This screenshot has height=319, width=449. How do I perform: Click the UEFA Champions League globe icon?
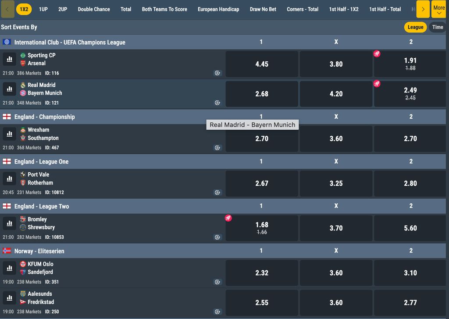[x=7, y=42]
